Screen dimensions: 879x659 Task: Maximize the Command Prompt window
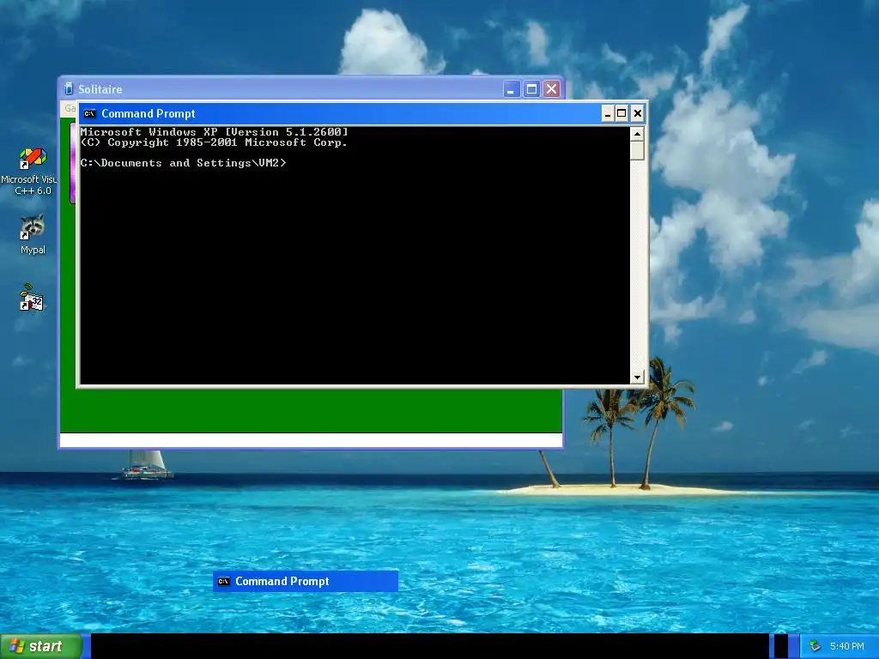[621, 114]
